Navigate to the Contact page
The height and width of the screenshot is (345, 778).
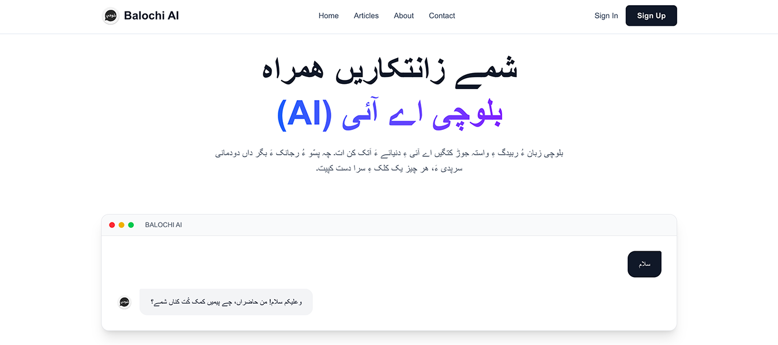coord(442,16)
